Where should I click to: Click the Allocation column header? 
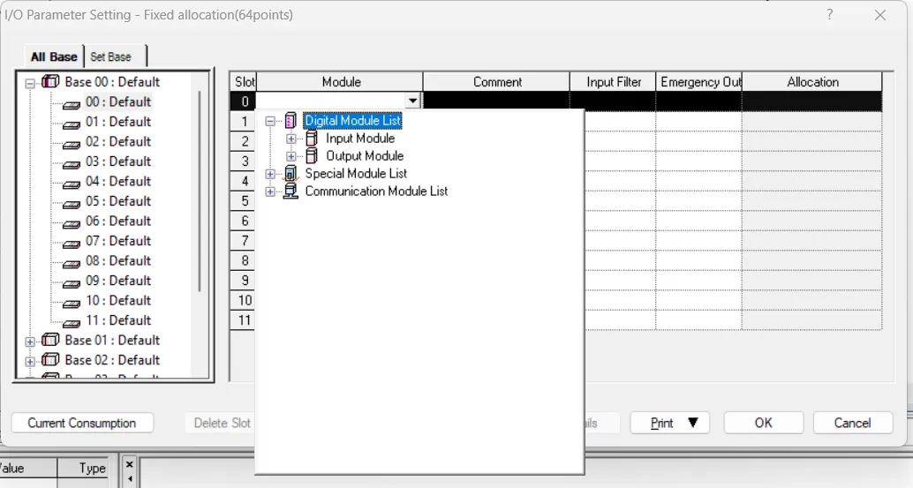812,82
